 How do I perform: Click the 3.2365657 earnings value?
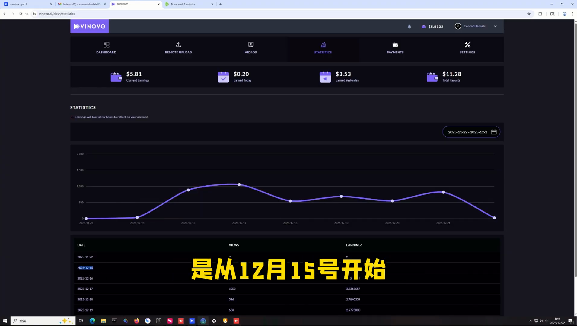coord(353,289)
